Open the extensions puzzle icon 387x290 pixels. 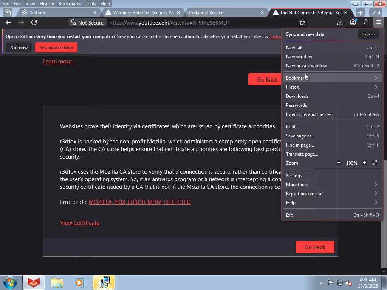366,22
